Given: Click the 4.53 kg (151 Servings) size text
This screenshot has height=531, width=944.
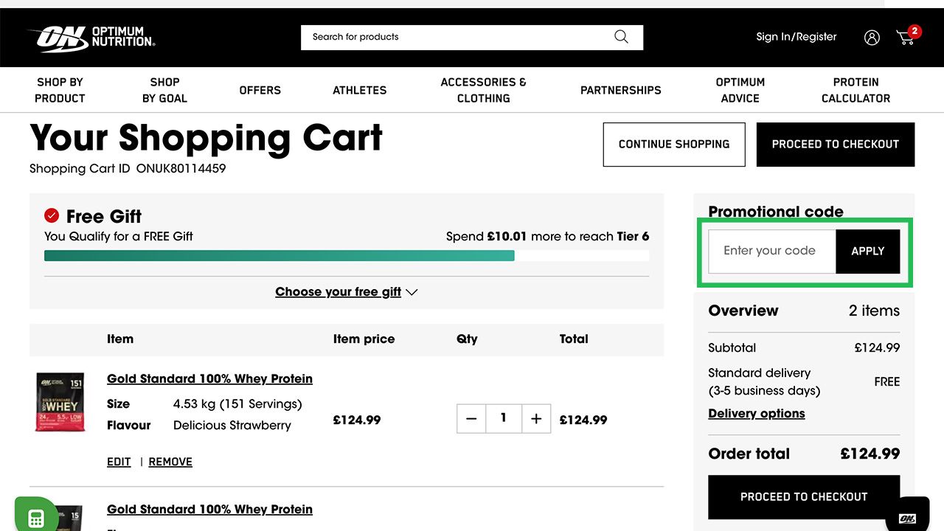Looking at the screenshot, I should coord(237,404).
